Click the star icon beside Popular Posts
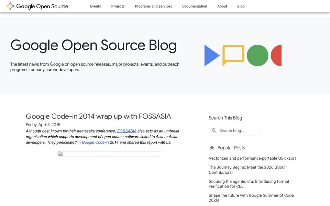Image resolution: width=330 pixels, height=206 pixels. [x=212, y=148]
